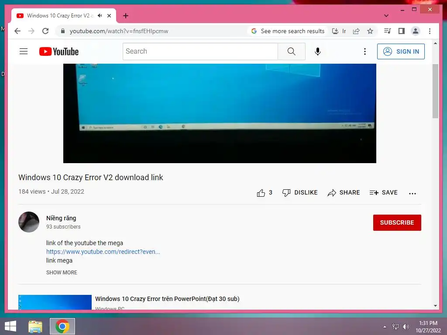Click scrollbar up arrow
This screenshot has width=447, height=335.
coord(435,43)
